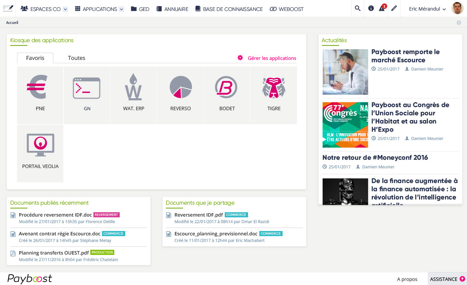Click the 77e Congrès news thumbnail
The image size is (467, 285).
point(345,125)
